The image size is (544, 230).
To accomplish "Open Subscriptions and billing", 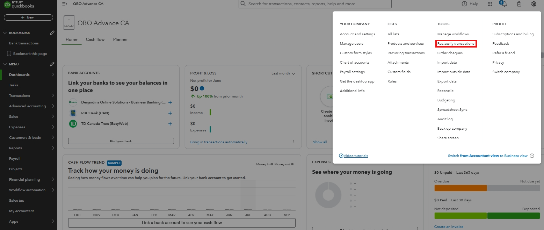I will [513, 34].
